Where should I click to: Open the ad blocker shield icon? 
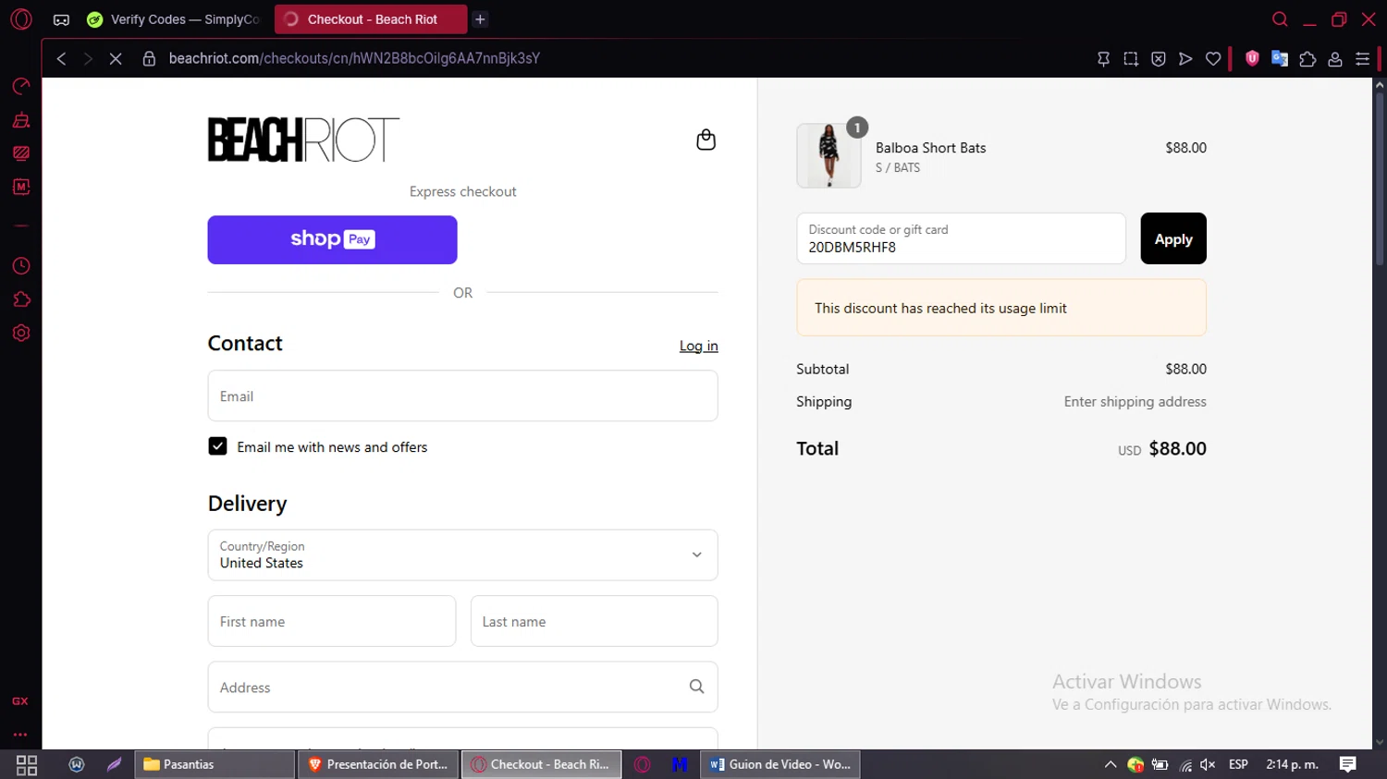pyautogui.click(x=1159, y=58)
